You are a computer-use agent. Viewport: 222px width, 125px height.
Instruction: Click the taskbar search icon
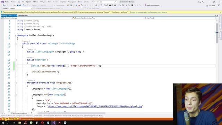coord(8,123)
